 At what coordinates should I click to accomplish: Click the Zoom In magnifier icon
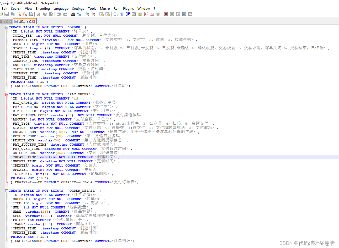tap(87, 14)
